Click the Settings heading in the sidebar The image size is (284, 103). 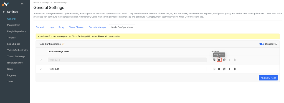tap(12, 12)
